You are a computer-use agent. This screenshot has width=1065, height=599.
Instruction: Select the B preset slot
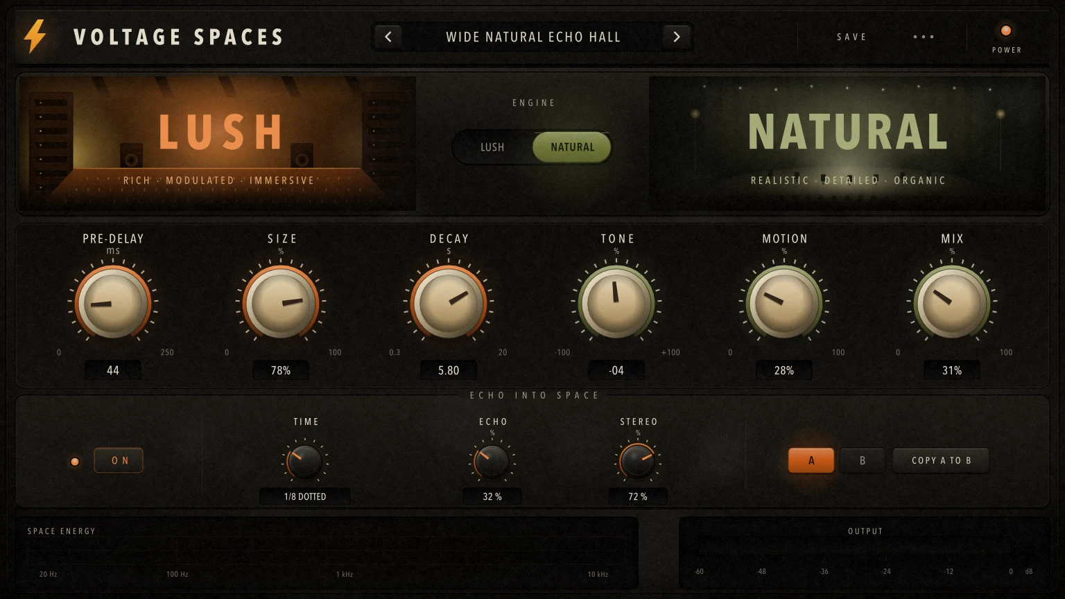863,460
